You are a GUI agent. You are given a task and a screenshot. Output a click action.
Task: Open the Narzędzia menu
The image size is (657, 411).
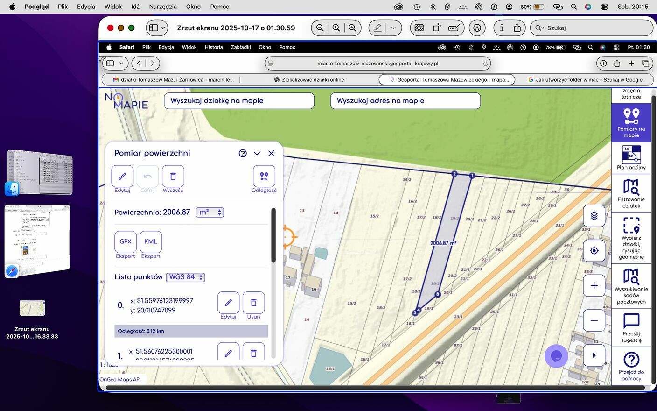(163, 7)
